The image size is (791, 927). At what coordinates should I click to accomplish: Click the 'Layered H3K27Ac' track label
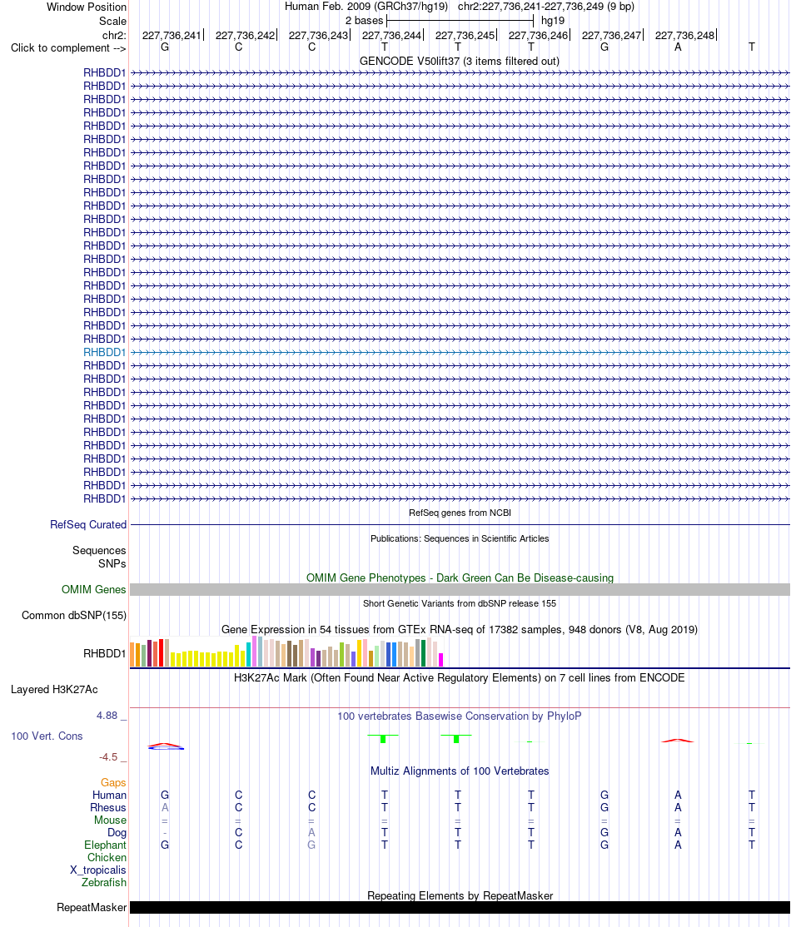coord(54,689)
